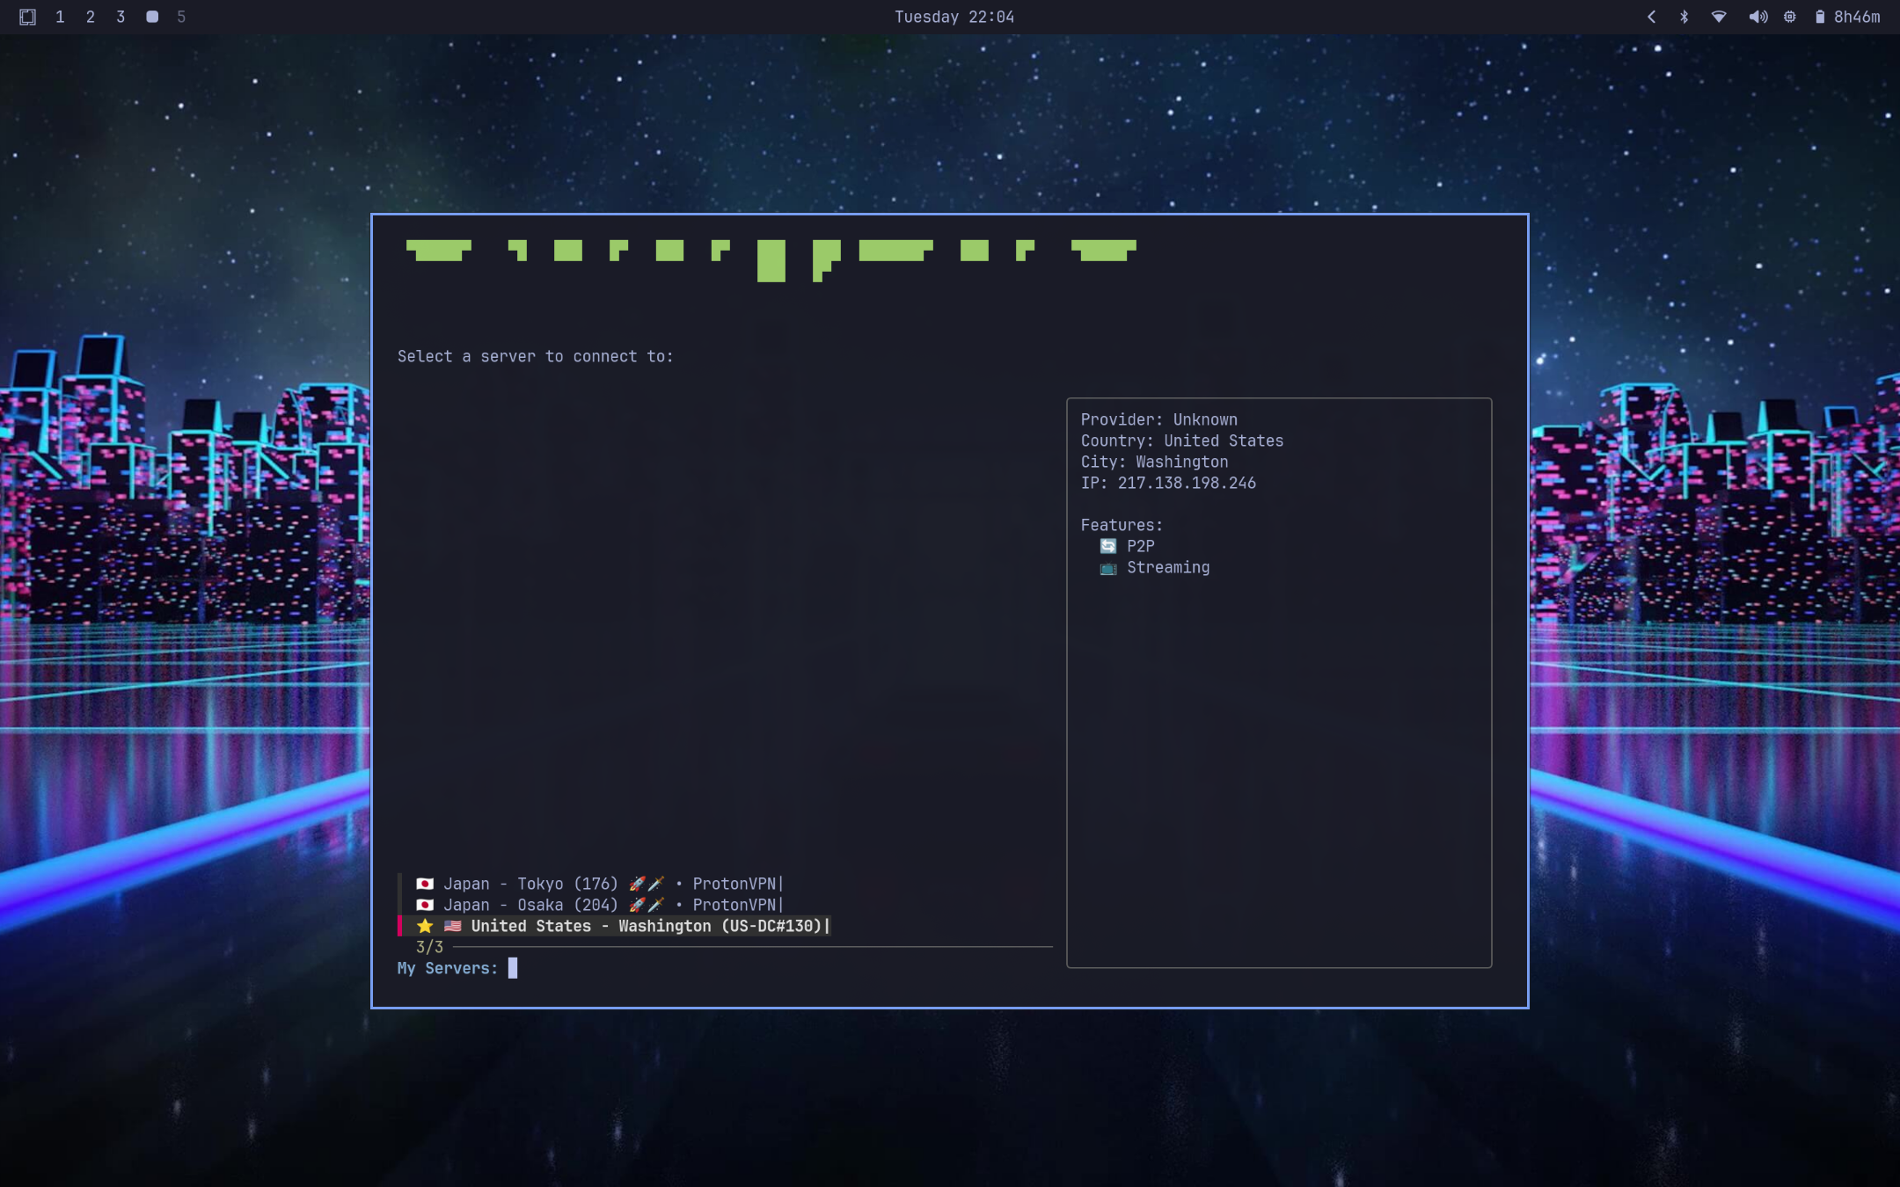1900x1187 pixels.
Task: Click the volume speaker icon
Action: (1757, 17)
